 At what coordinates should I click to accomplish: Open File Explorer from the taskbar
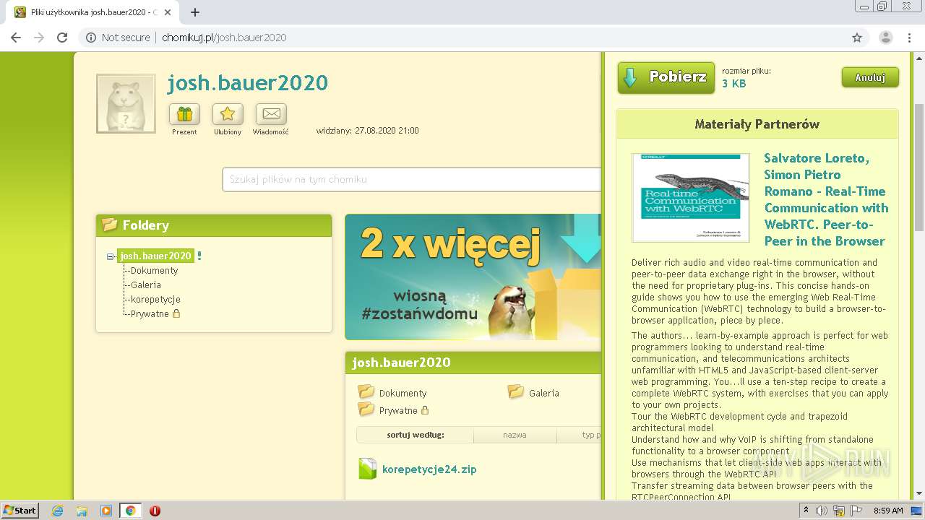pos(82,511)
